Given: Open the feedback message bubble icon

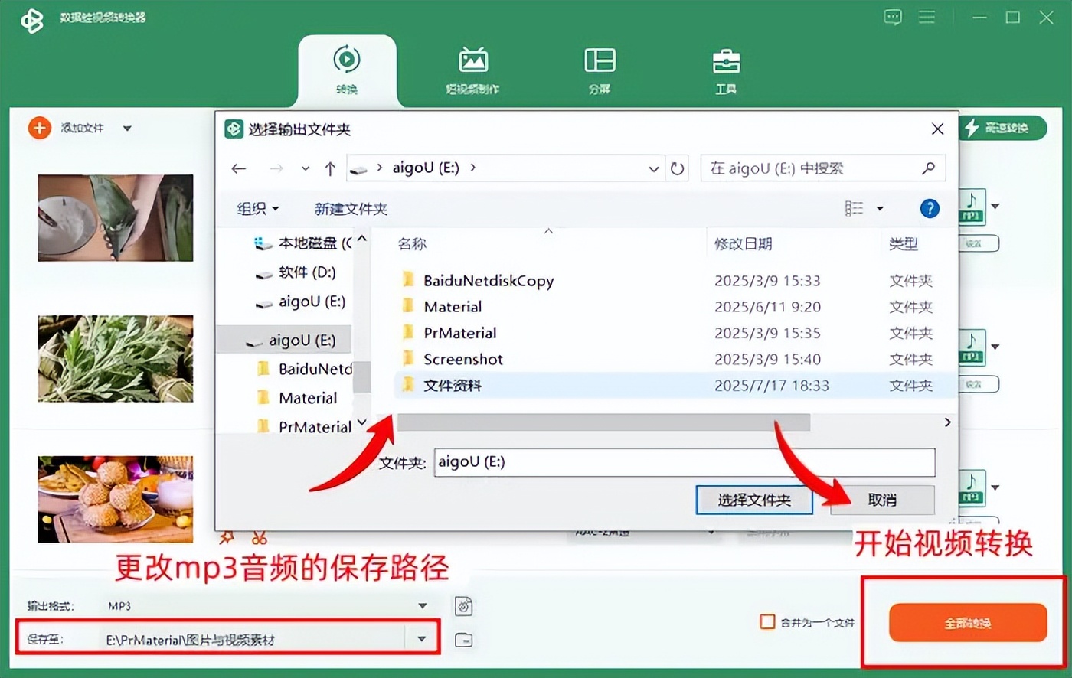Looking at the screenshot, I should [892, 17].
